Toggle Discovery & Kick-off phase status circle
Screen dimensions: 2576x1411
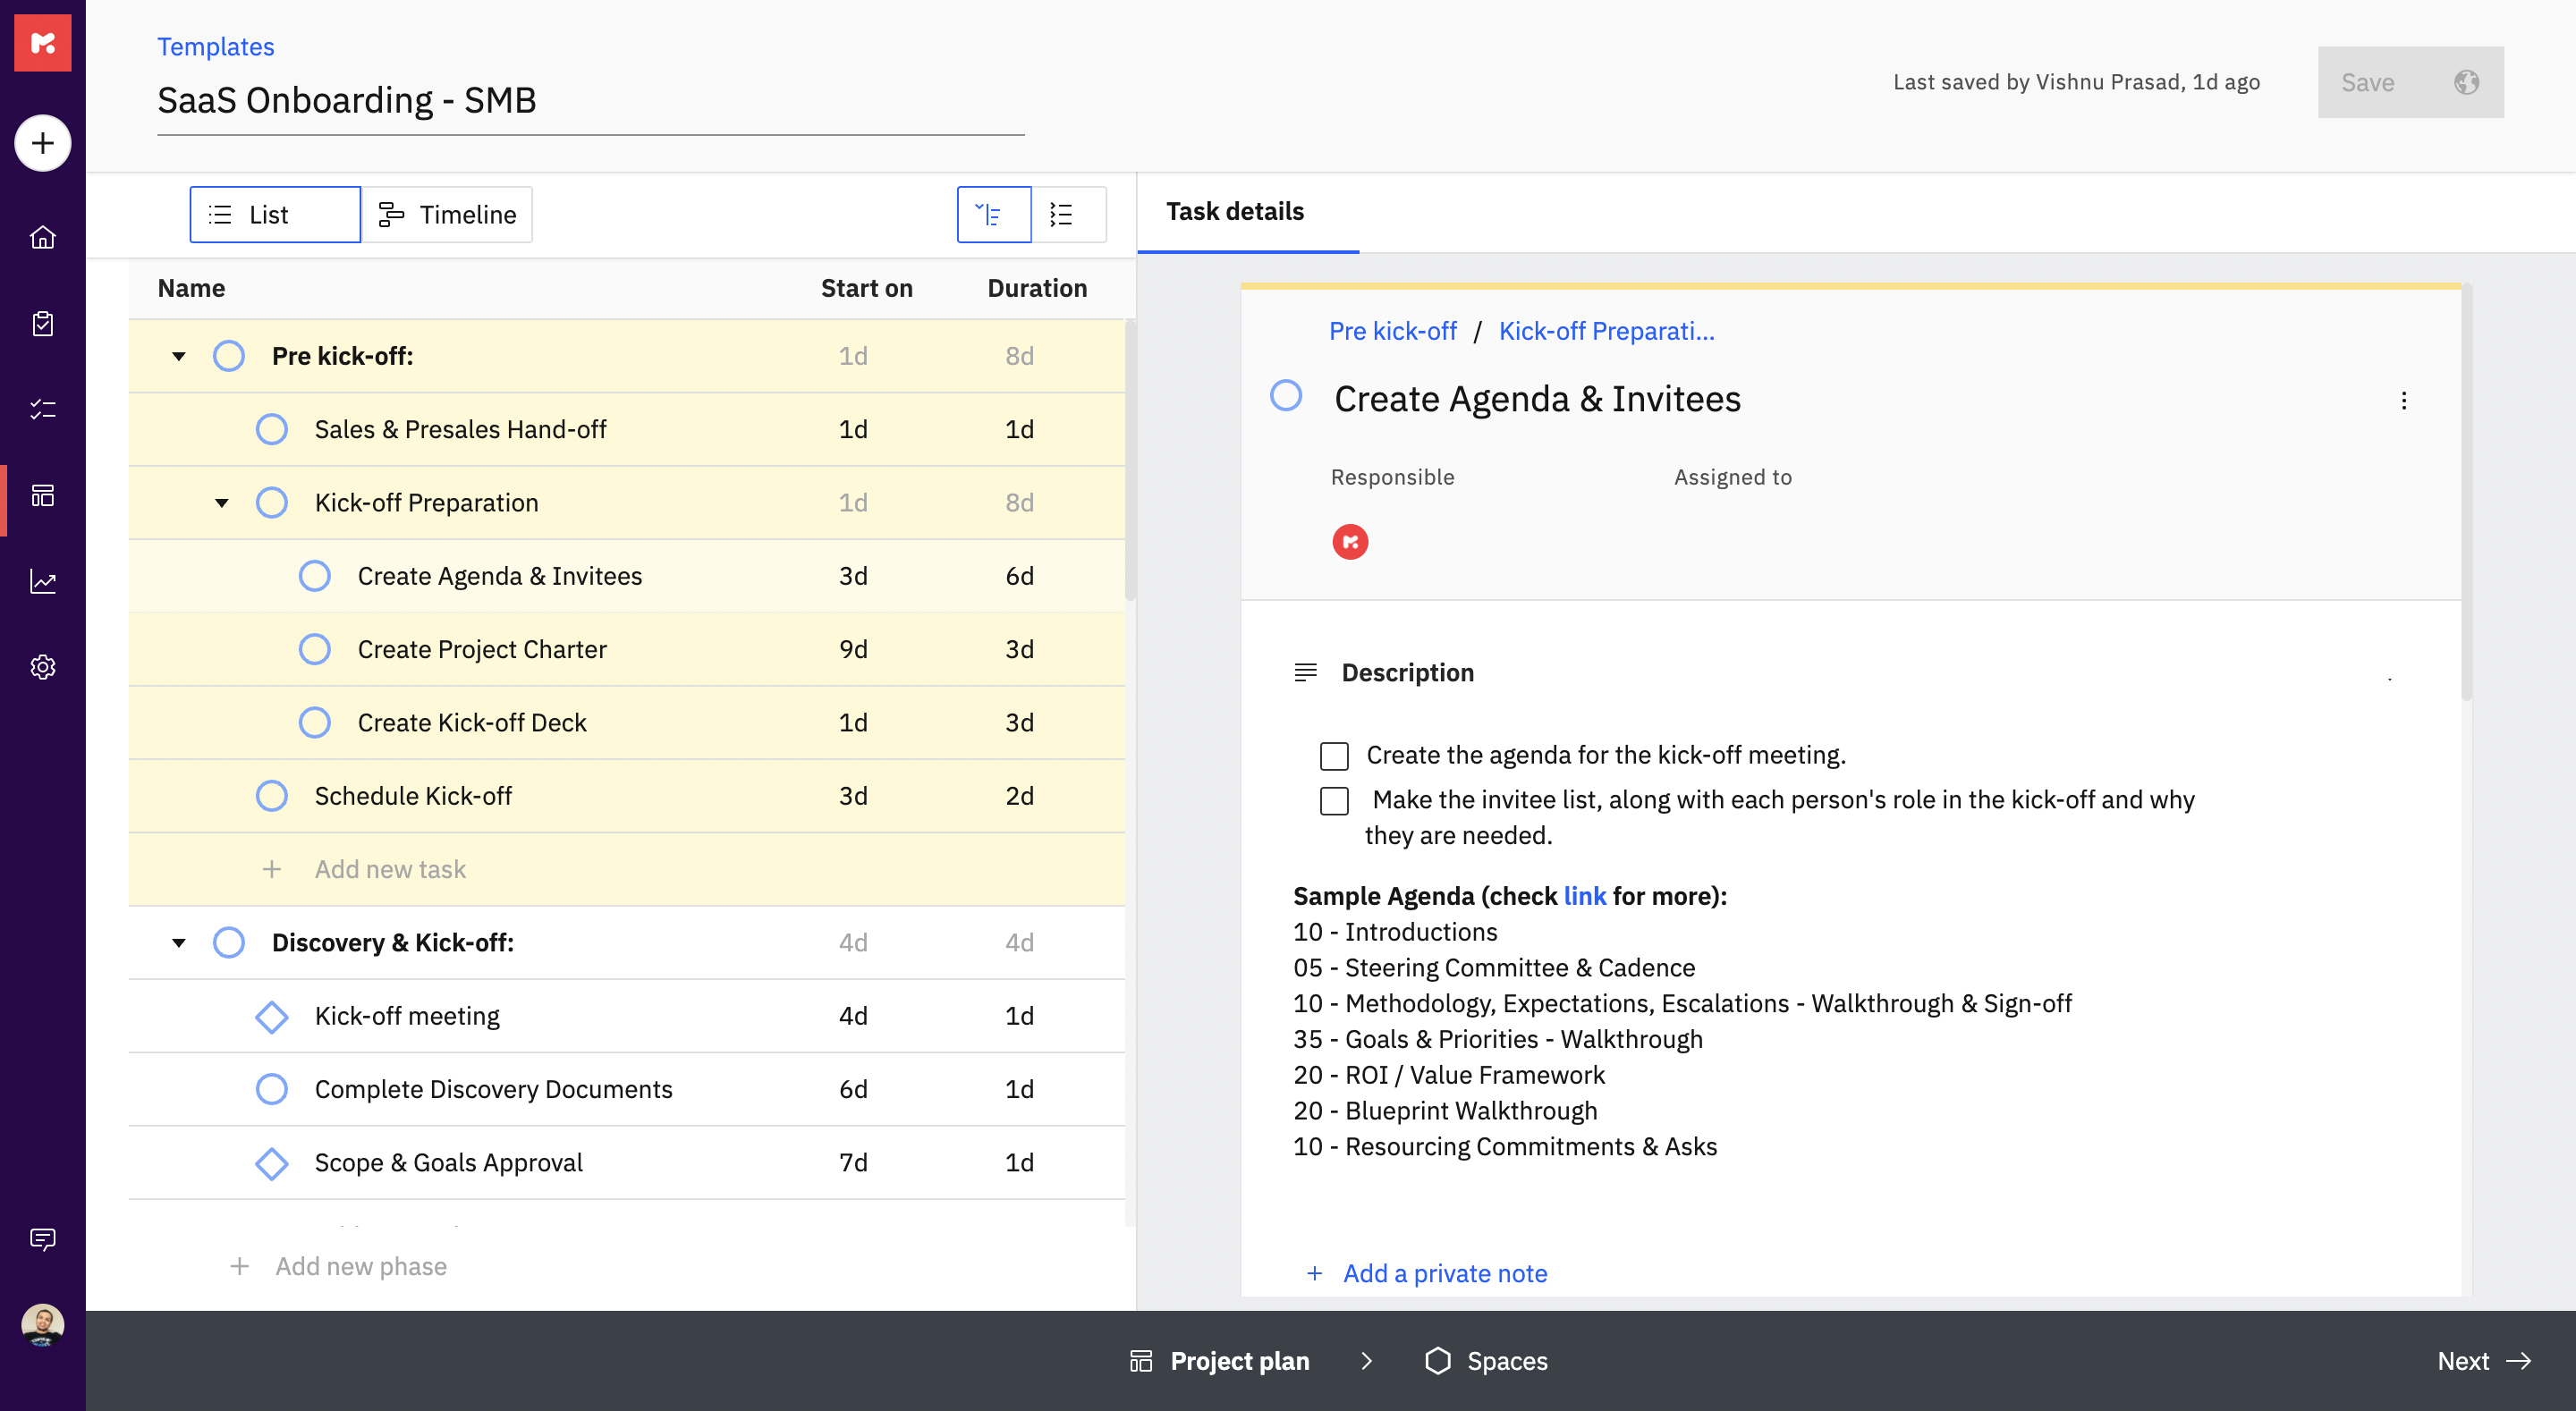229,943
